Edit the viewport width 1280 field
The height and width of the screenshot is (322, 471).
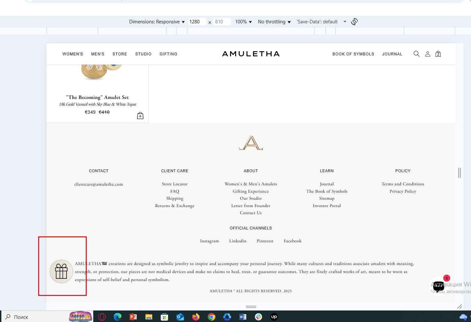(x=197, y=22)
